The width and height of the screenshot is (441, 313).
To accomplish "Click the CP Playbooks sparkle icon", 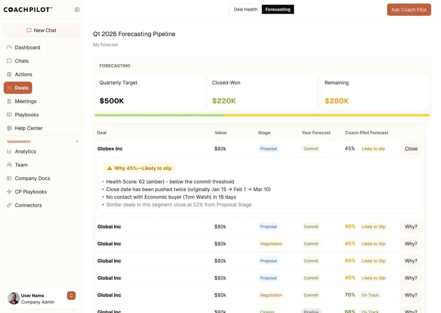I will [x=9, y=192].
